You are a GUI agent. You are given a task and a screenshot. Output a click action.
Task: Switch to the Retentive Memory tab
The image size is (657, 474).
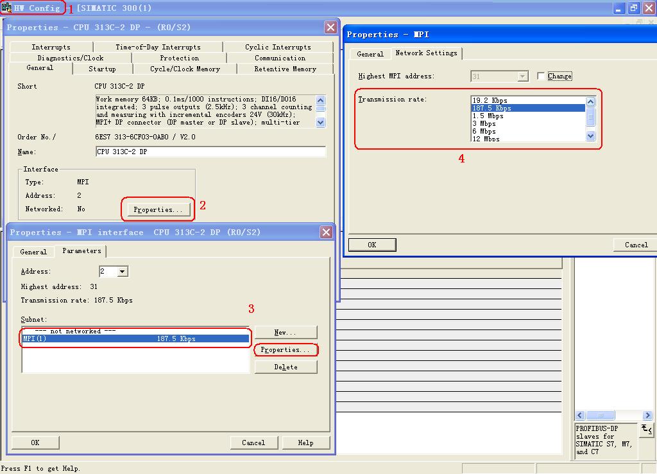(x=285, y=69)
